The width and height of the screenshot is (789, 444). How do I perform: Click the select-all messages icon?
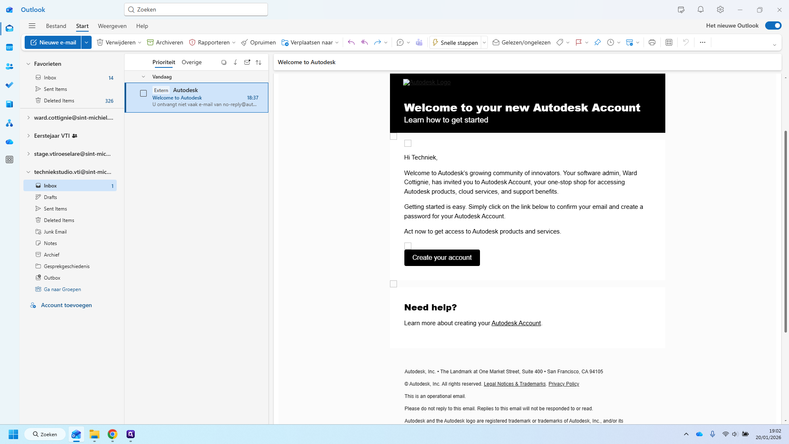pyautogui.click(x=224, y=62)
